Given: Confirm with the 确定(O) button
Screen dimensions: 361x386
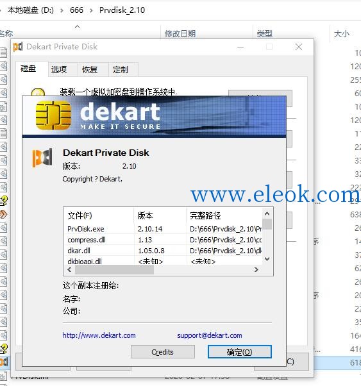Looking at the screenshot, I should click(239, 352).
